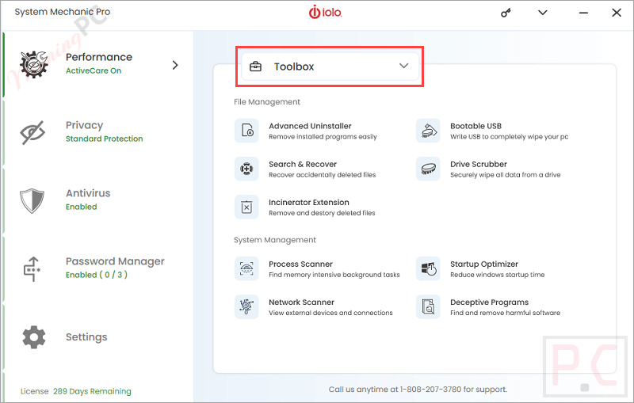Screen dimensions: 634x403
Task: Click the Startup Optimizer title
Action: pos(484,264)
